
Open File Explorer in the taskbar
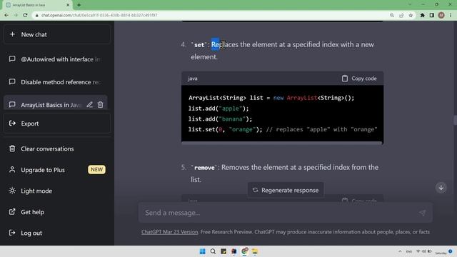(x=255, y=251)
